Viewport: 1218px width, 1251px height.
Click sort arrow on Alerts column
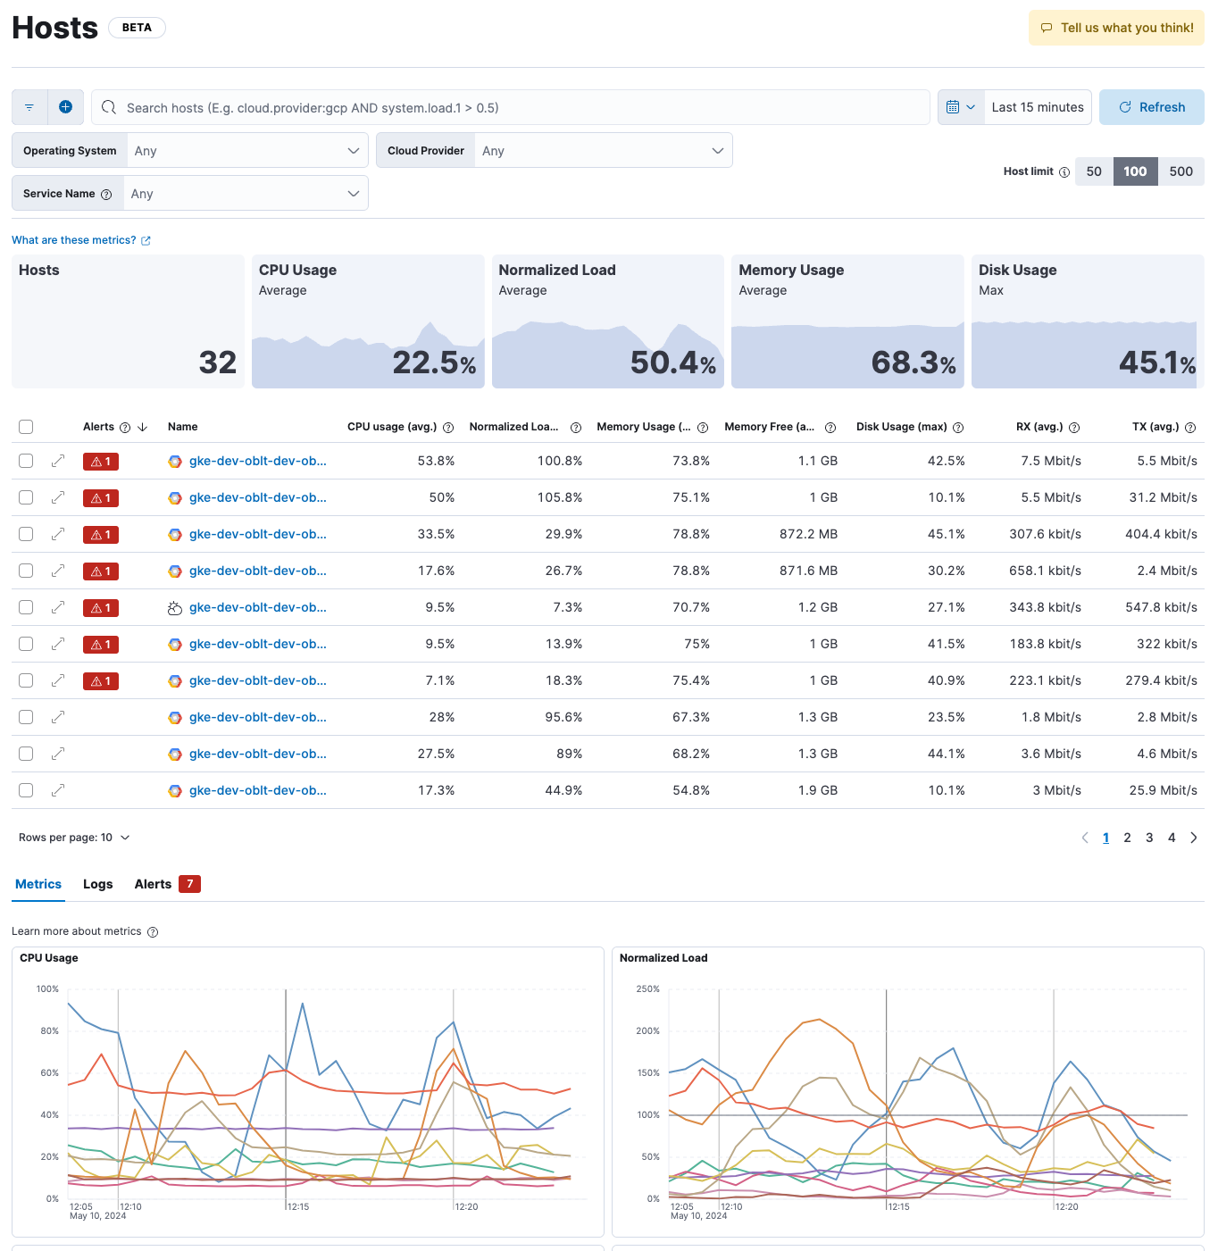click(x=142, y=427)
